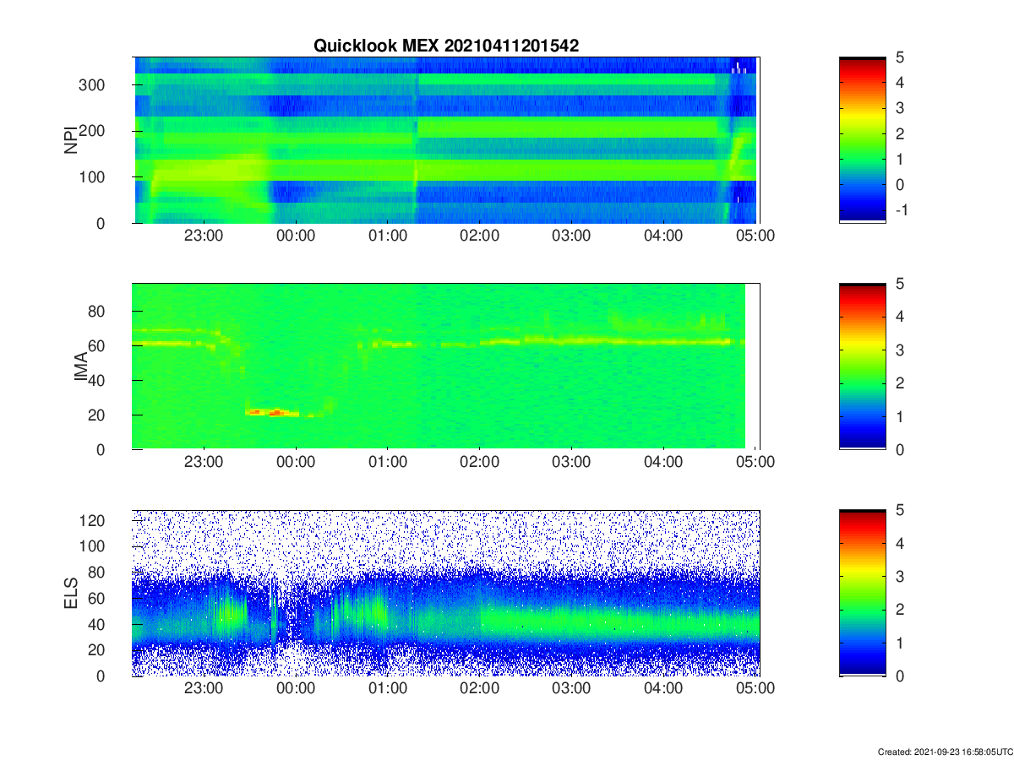Click 03:00 time label under IMA panel
This screenshot has width=1014, height=760.
pos(571,463)
